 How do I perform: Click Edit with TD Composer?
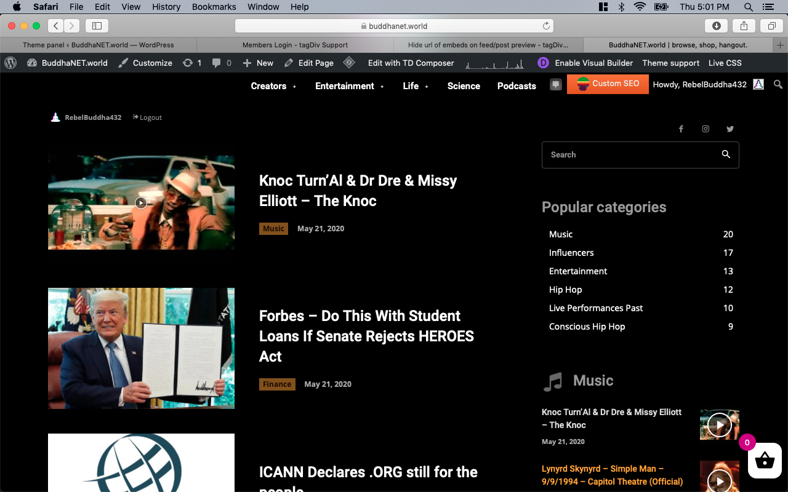(411, 63)
